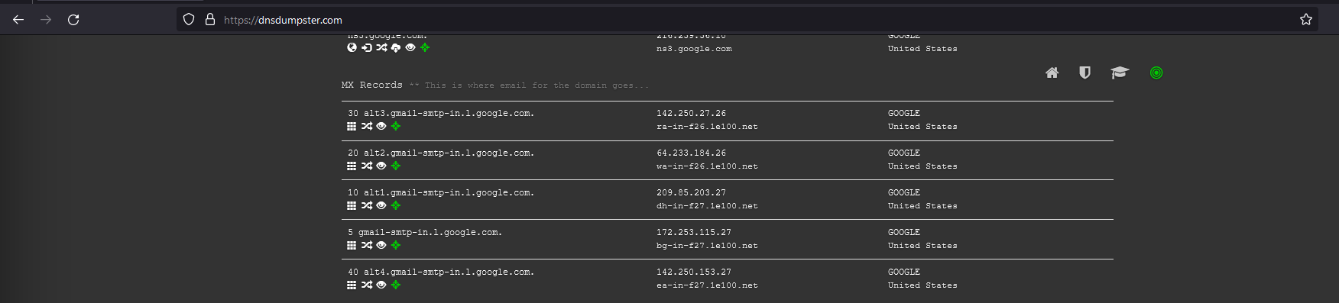The image size is (1339, 303).
Task: Click the graduation cap learn icon
Action: [x=1120, y=73]
